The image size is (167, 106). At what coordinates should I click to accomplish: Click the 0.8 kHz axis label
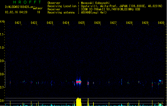pyautogui.click(x=2, y=74)
